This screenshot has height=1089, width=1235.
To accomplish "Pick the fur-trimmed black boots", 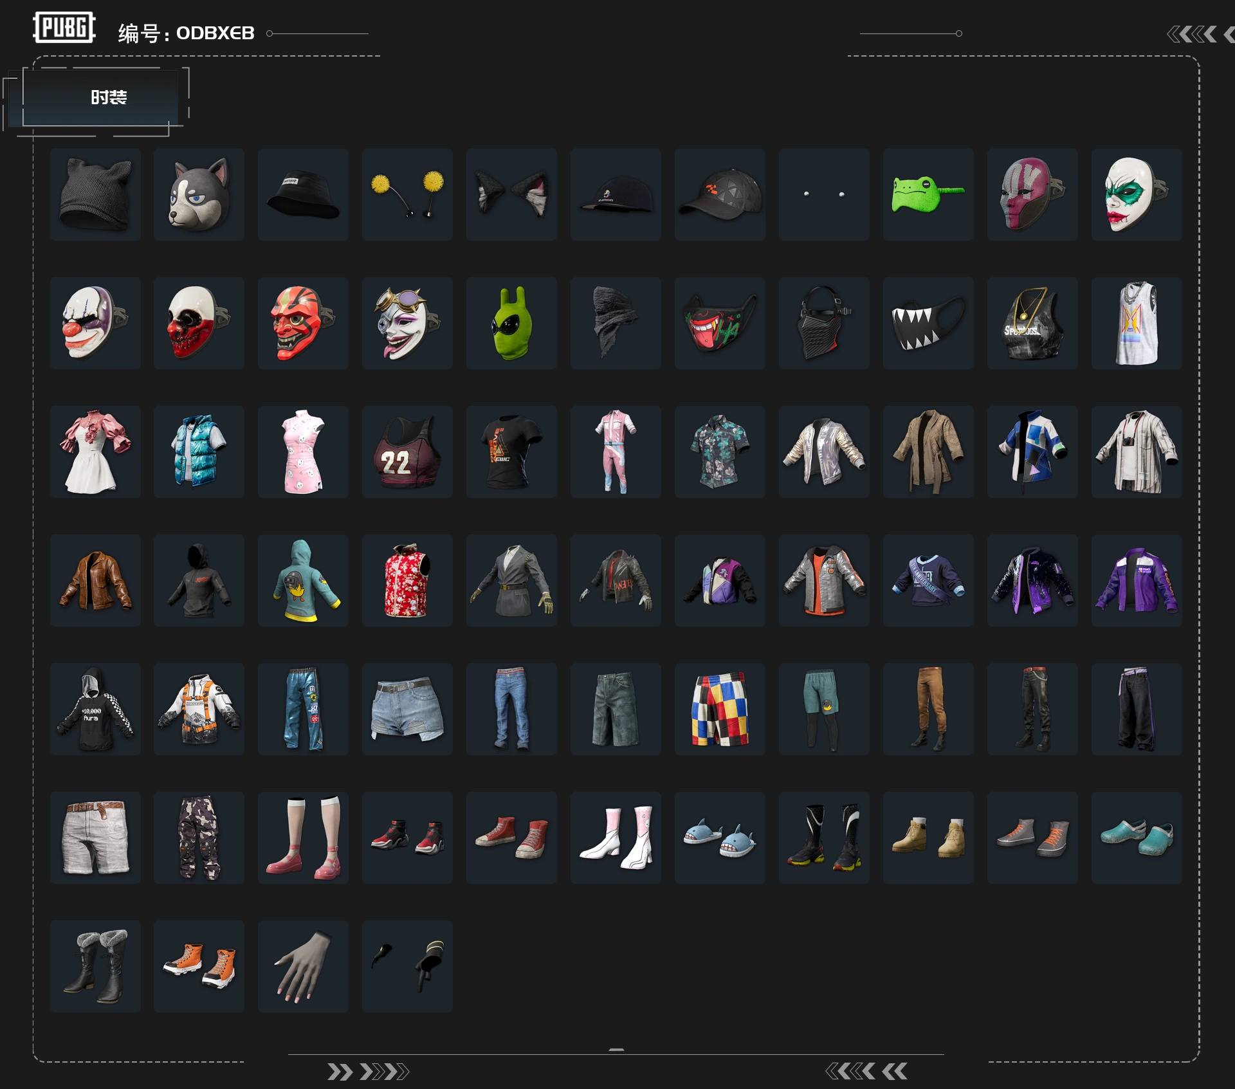I will [95, 966].
